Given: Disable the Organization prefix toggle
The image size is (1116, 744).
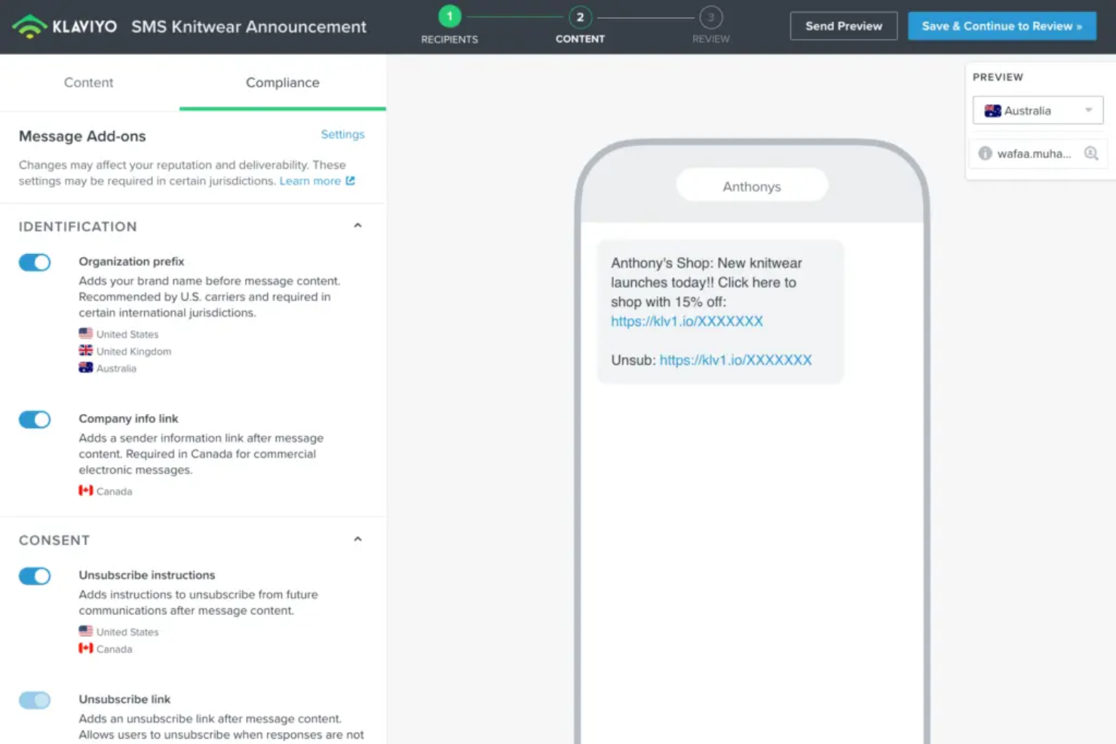Looking at the screenshot, I should click(x=34, y=262).
